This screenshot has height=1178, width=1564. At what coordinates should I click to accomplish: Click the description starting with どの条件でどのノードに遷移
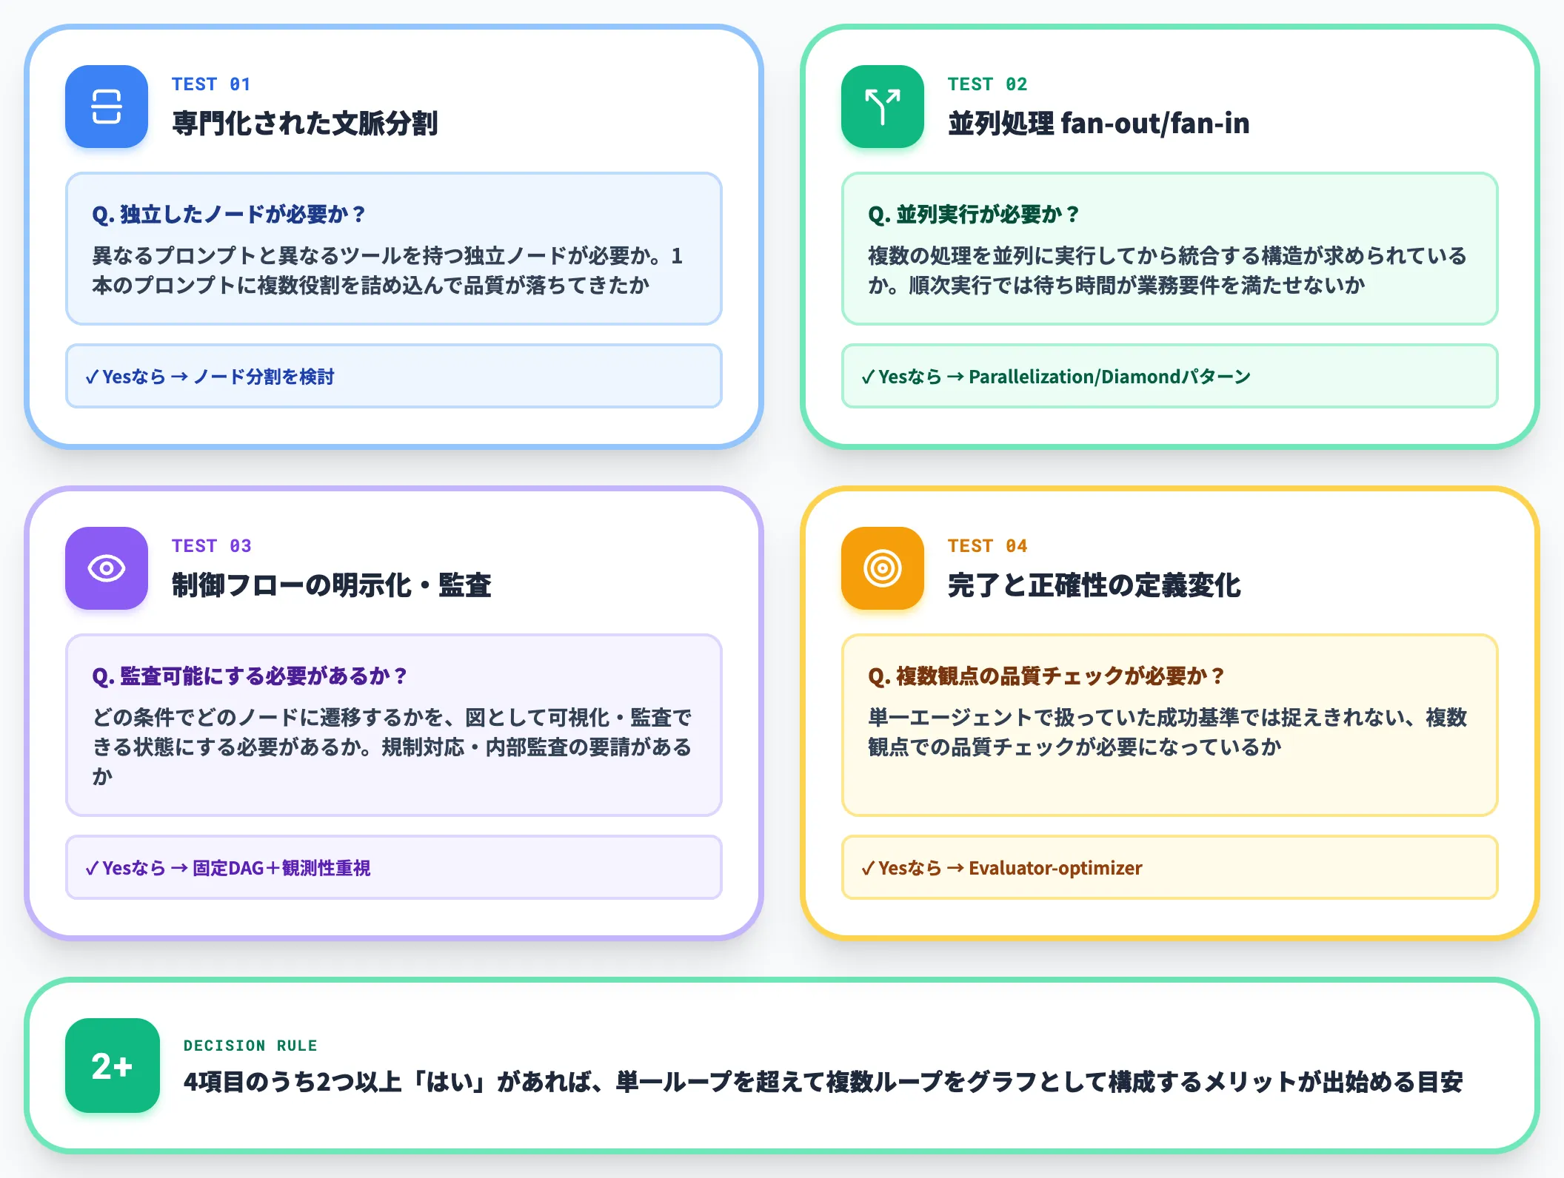click(x=392, y=747)
